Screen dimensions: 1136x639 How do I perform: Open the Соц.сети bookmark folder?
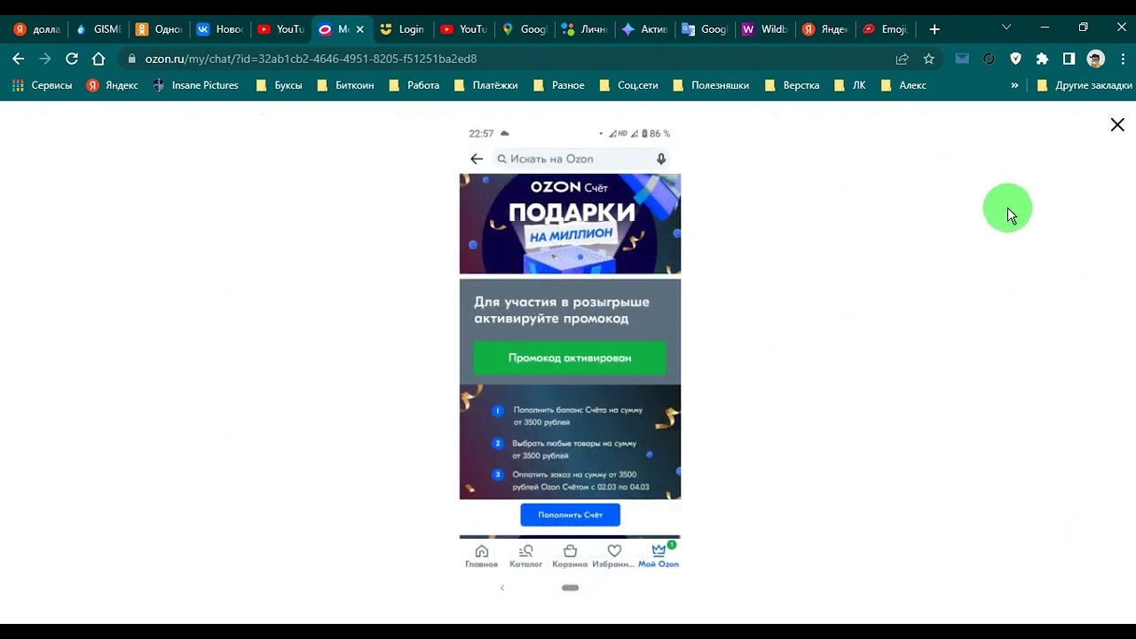(x=628, y=85)
